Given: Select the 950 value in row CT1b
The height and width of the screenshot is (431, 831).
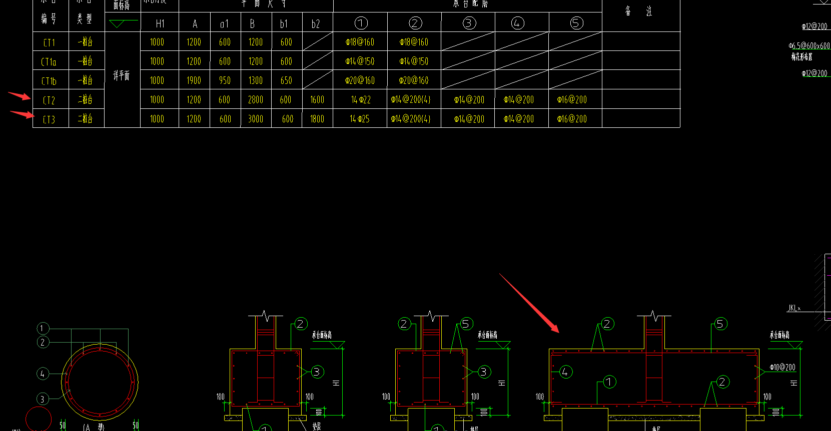Looking at the screenshot, I should (x=225, y=80).
